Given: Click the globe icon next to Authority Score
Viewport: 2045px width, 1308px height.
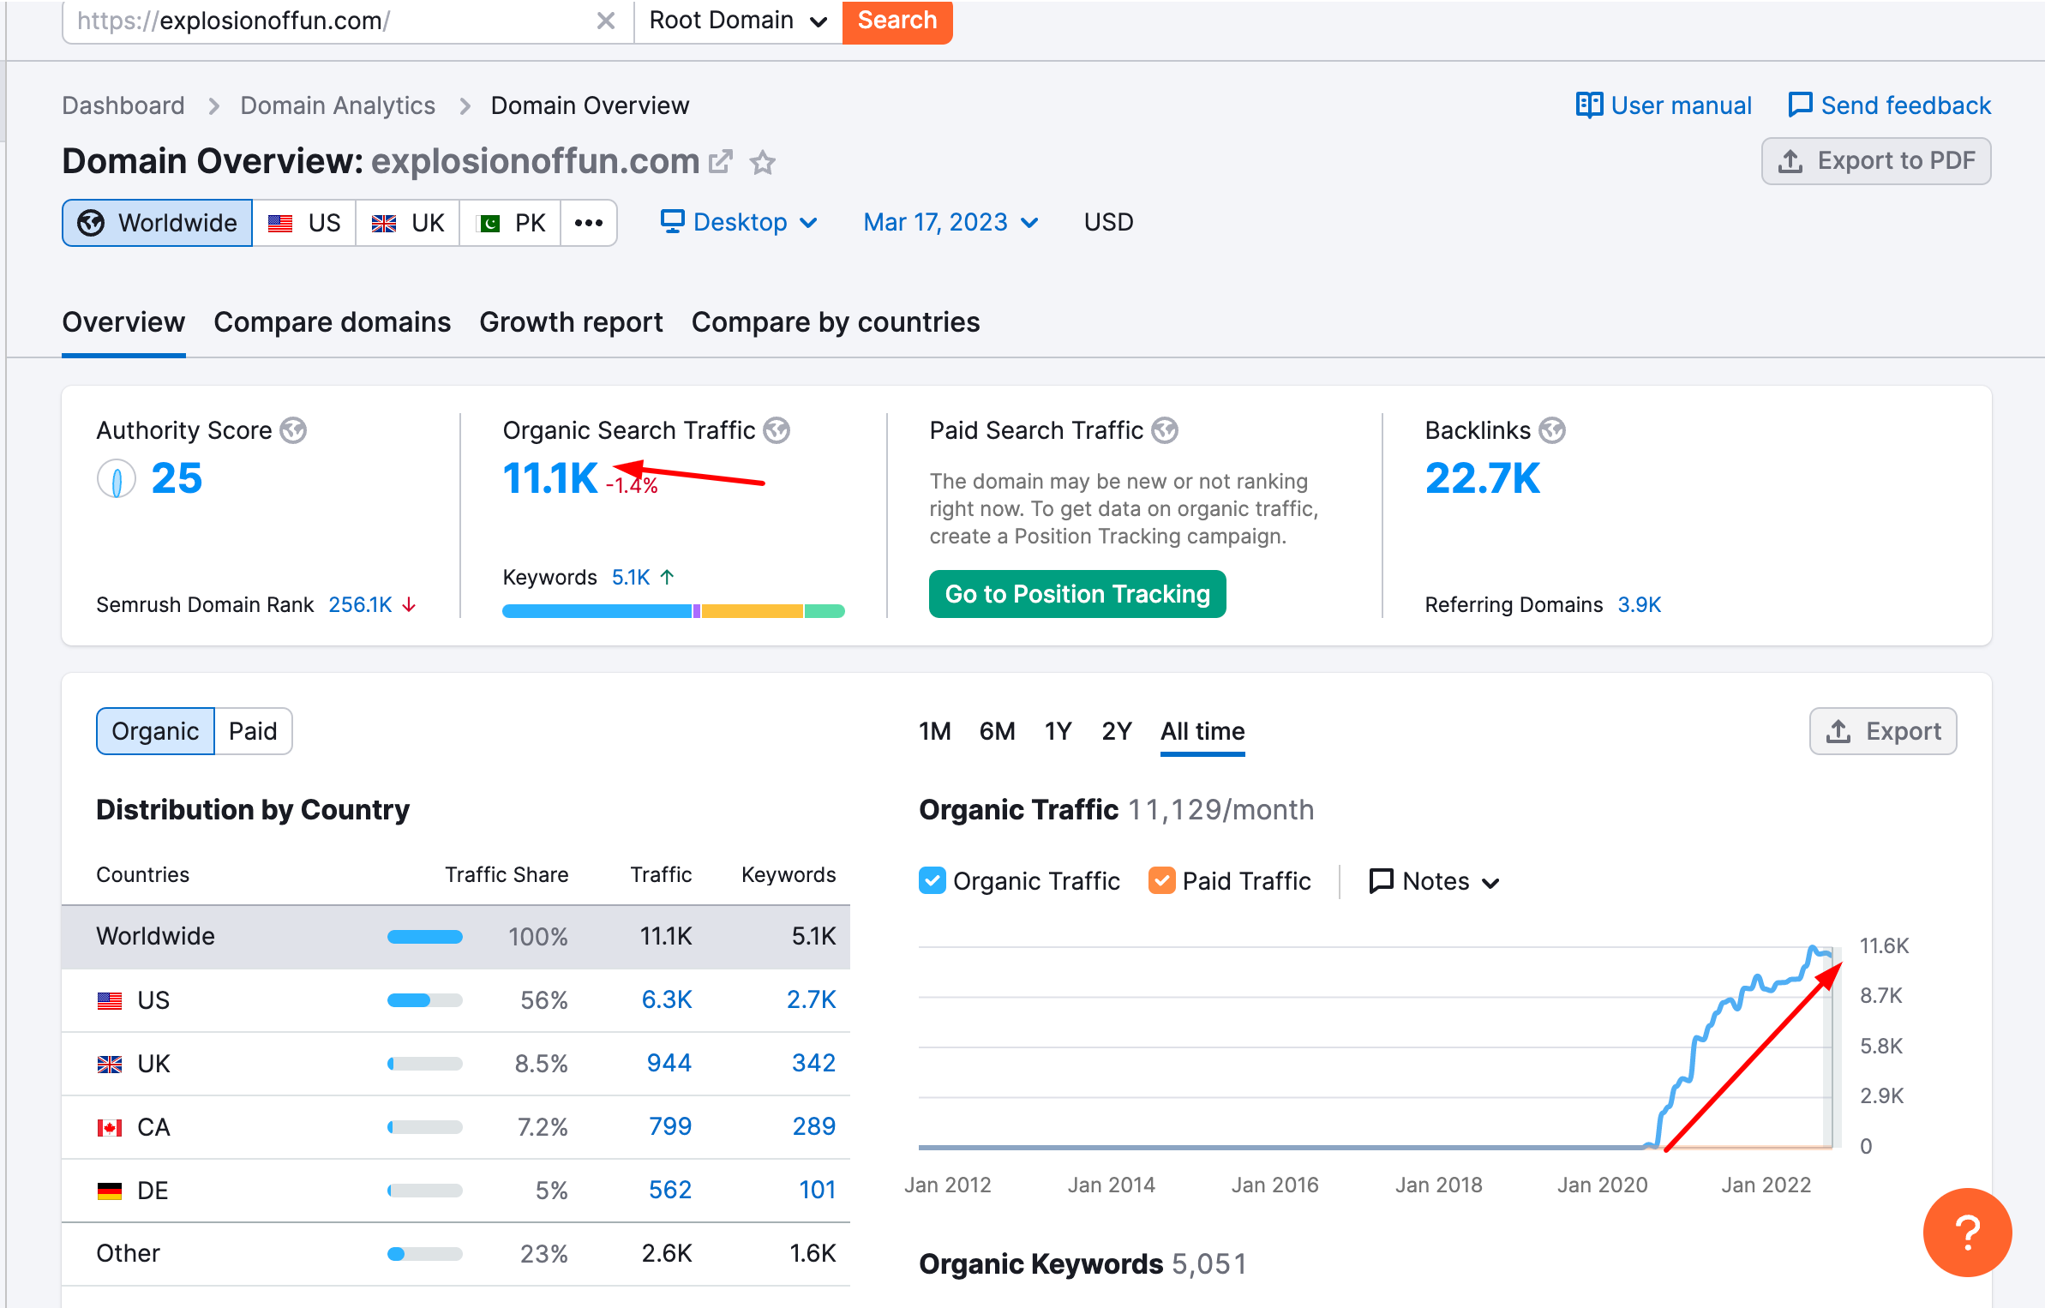Looking at the screenshot, I should tap(293, 430).
